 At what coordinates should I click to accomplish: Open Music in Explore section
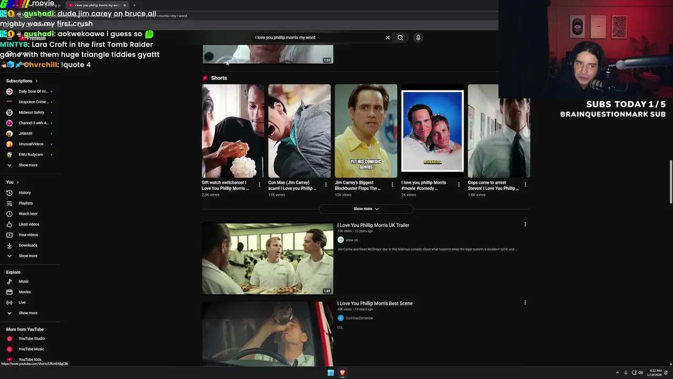tap(24, 282)
